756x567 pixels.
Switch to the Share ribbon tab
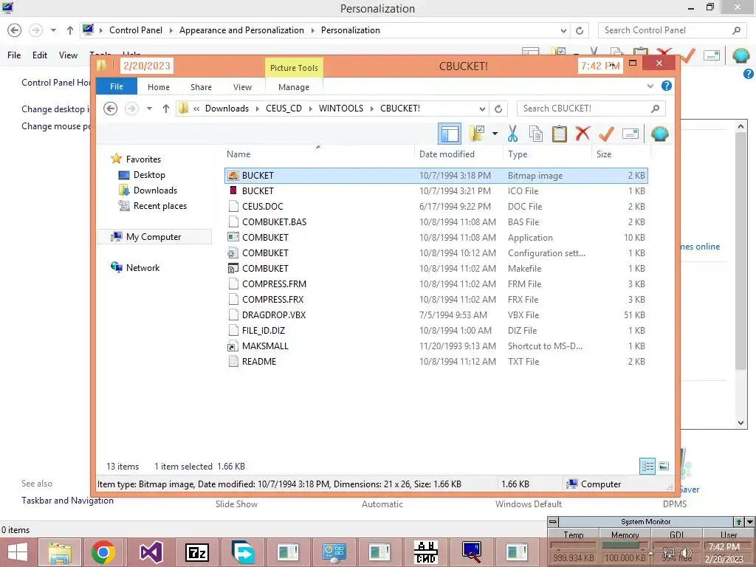[x=201, y=87]
